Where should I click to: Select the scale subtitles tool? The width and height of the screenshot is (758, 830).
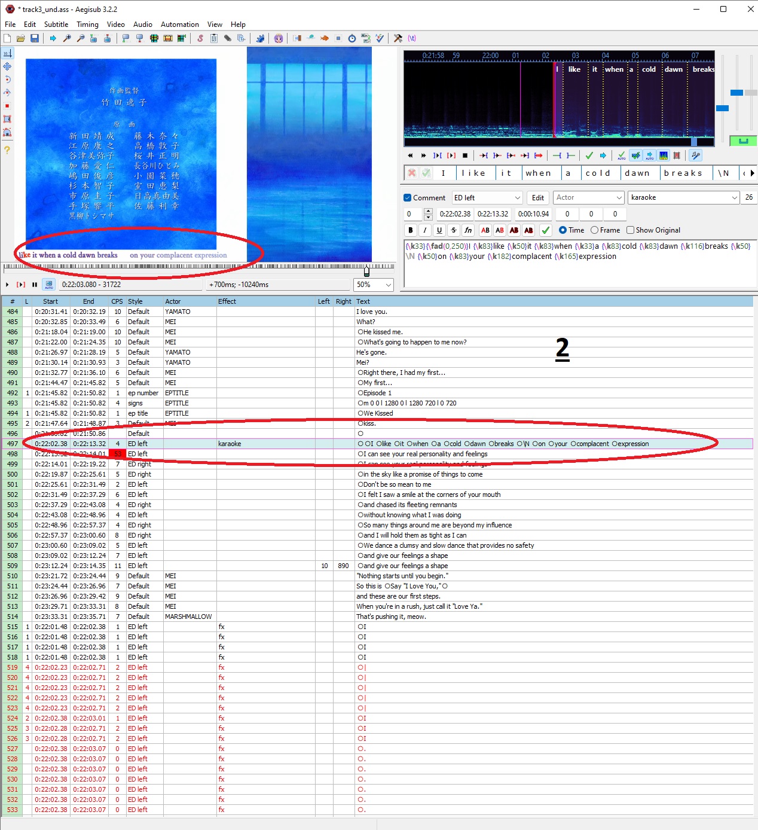point(7,106)
